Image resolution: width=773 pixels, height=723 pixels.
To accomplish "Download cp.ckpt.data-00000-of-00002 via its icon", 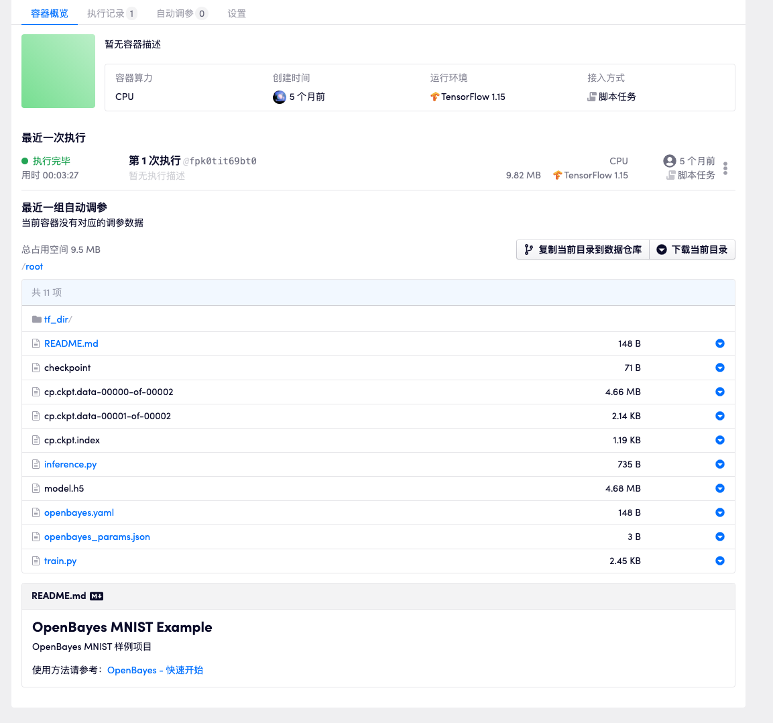I will (720, 392).
